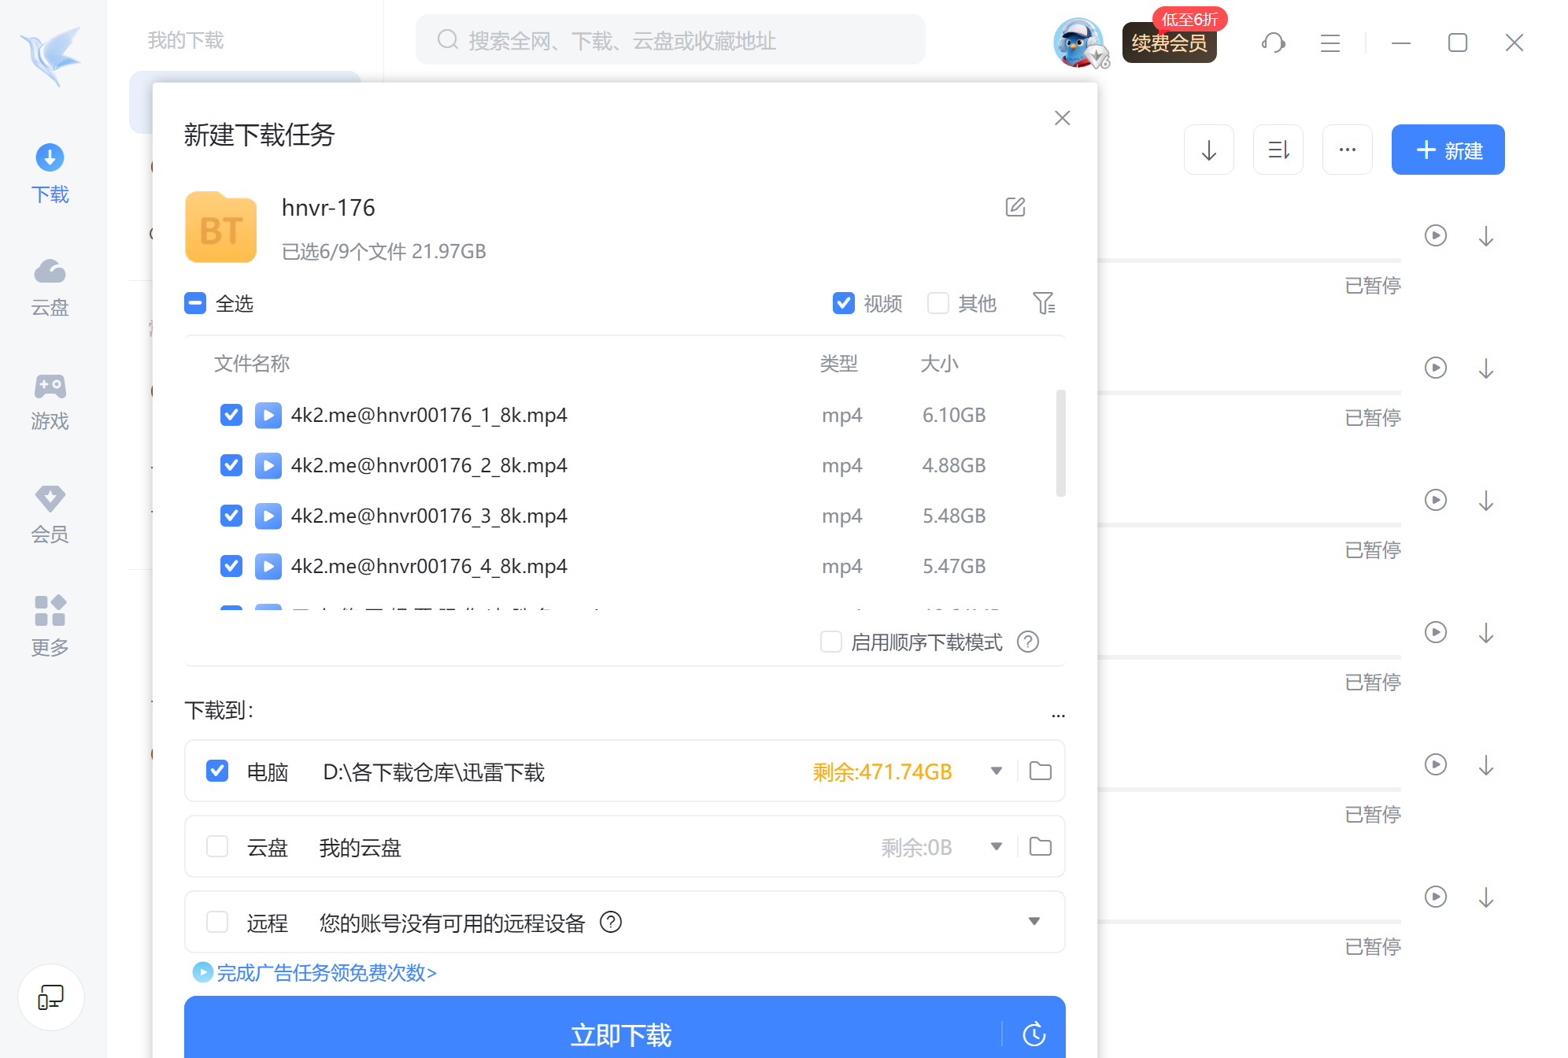
Task: Expand the 云盘 path dropdown arrow
Action: [997, 846]
